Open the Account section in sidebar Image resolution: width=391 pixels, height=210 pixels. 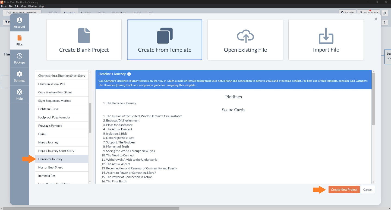point(20,23)
